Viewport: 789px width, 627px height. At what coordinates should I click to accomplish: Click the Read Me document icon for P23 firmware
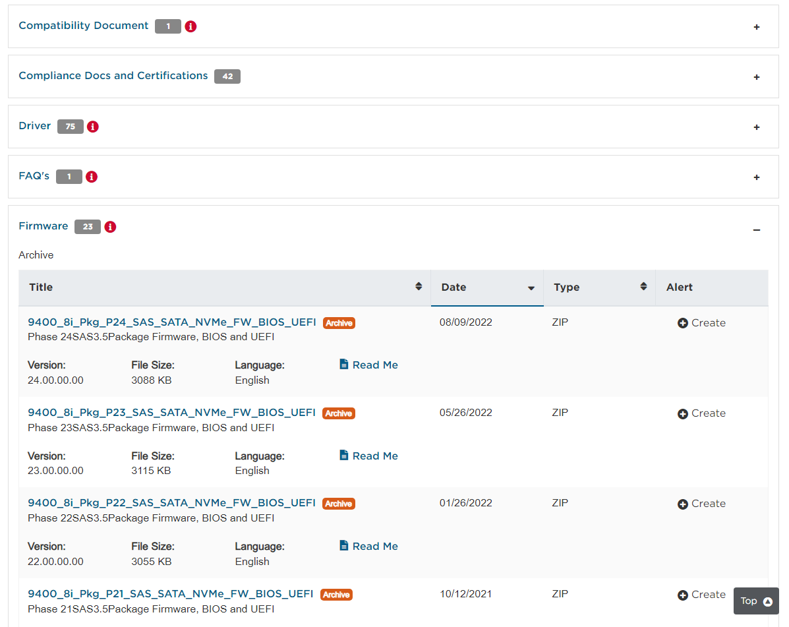pyautogui.click(x=343, y=456)
